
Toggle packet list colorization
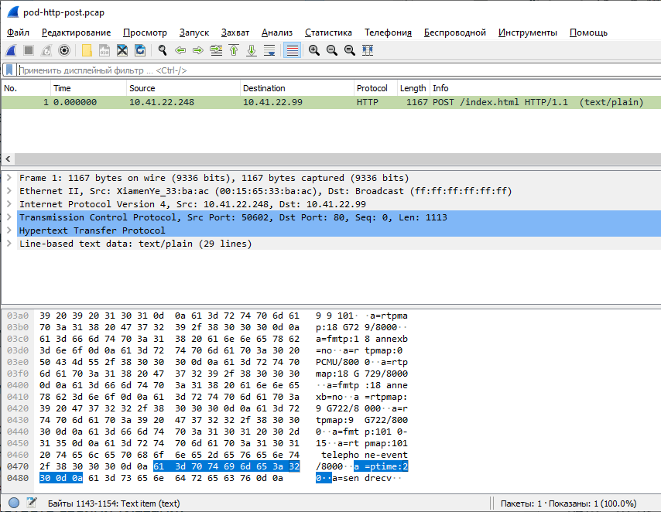292,50
